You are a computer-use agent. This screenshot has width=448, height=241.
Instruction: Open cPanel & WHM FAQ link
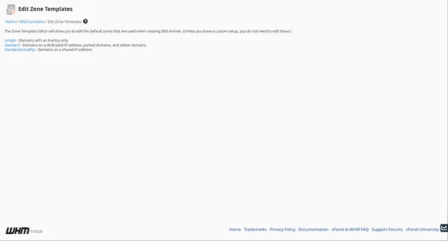tap(350, 230)
